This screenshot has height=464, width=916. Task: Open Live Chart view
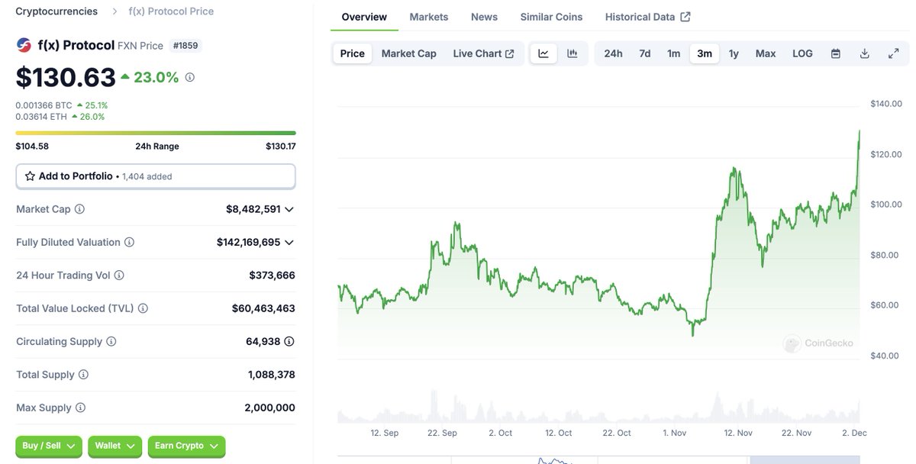click(x=483, y=53)
